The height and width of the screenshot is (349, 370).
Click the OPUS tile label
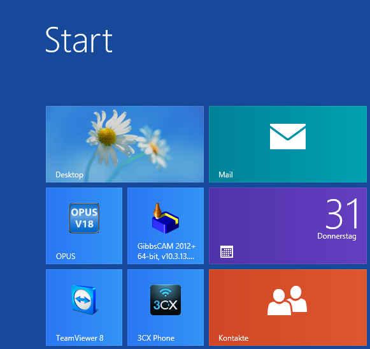pyautogui.click(x=66, y=256)
